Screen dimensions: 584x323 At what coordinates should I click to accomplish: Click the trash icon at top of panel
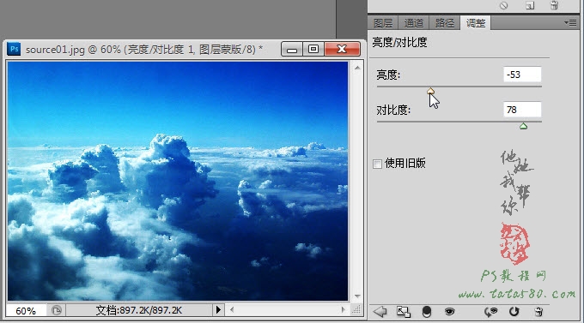[554, 5]
